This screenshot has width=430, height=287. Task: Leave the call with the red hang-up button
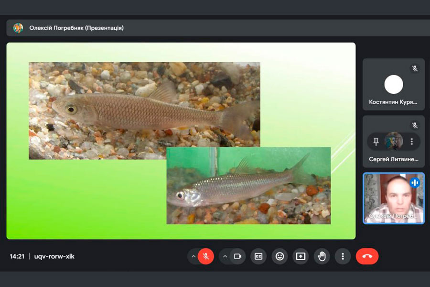367,256
